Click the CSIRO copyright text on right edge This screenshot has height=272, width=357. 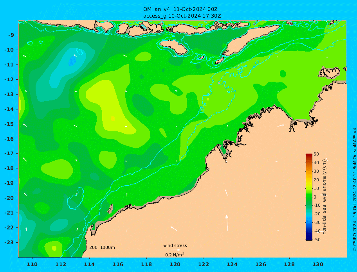[x=354, y=189]
